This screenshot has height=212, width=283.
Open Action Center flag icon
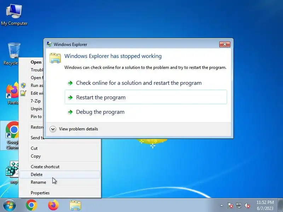230,205
